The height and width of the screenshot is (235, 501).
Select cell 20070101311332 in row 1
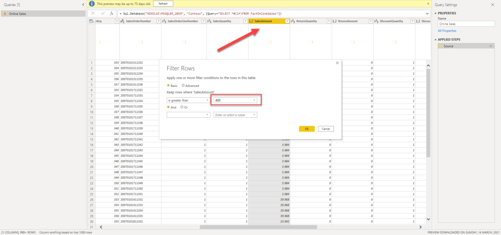[140, 63]
